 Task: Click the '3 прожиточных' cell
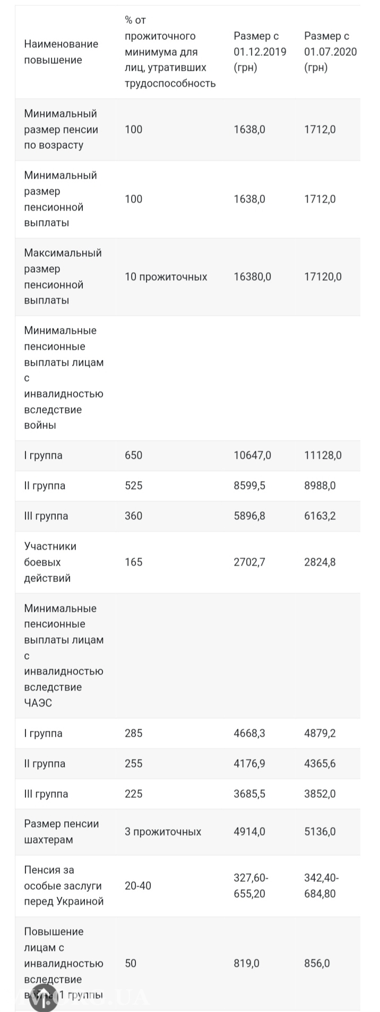pyautogui.click(x=163, y=832)
